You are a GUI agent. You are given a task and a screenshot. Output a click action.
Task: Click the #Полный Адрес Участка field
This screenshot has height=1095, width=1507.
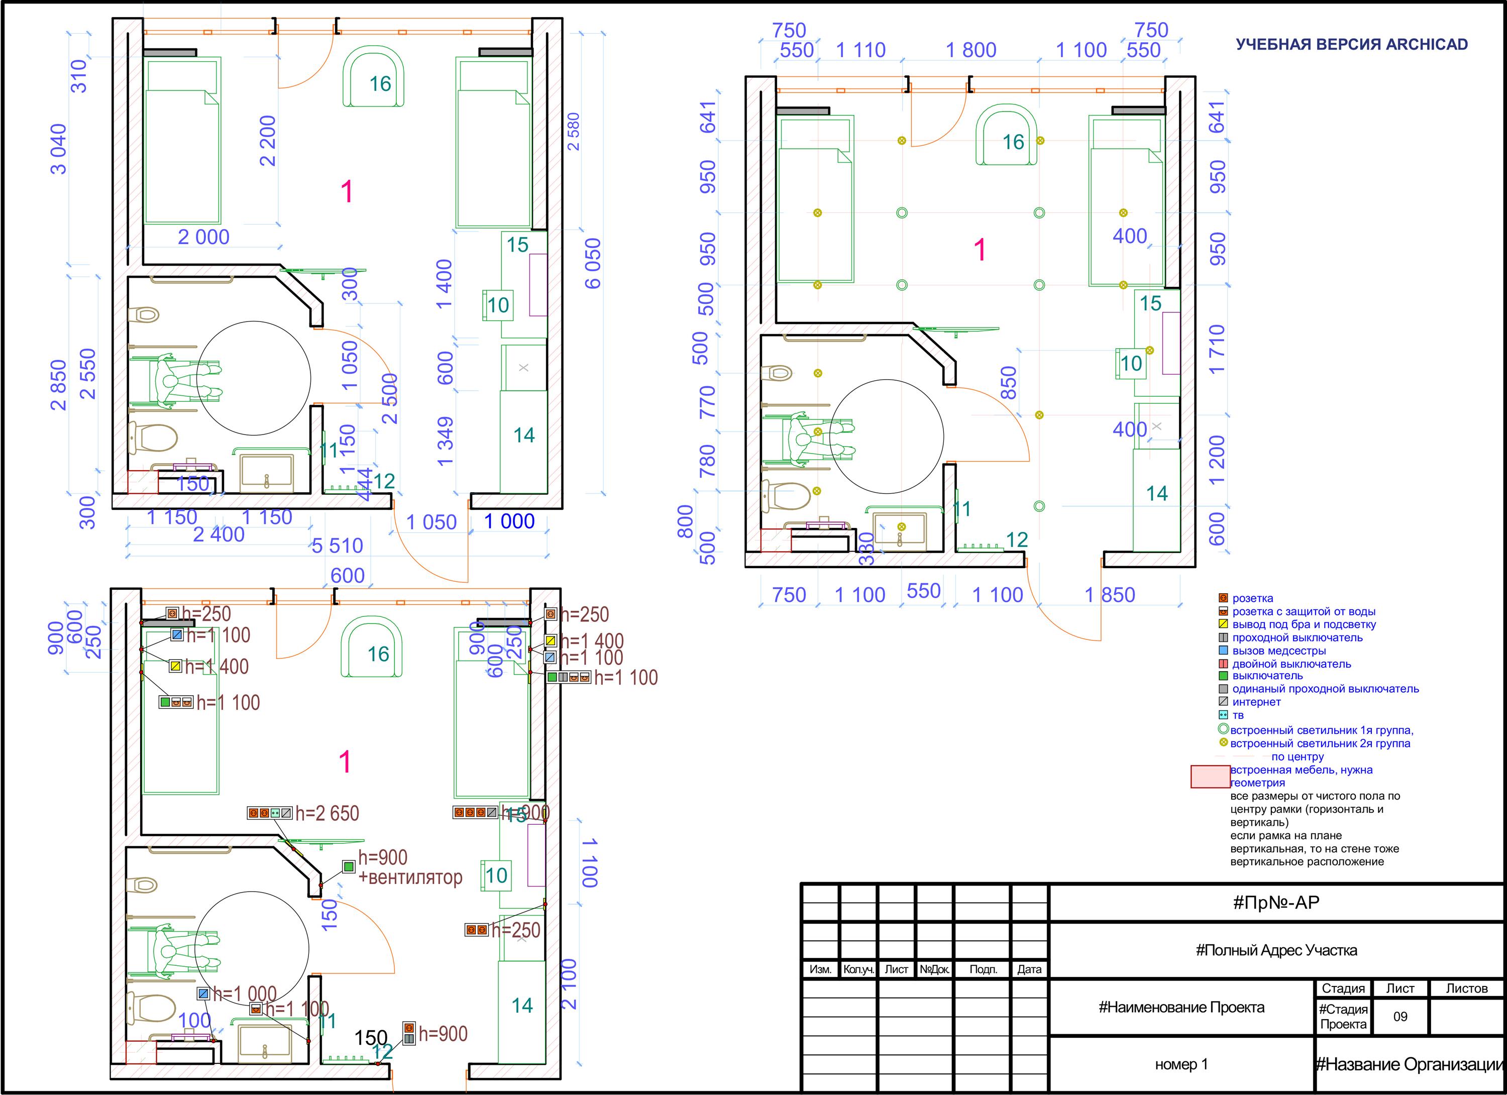click(1276, 950)
